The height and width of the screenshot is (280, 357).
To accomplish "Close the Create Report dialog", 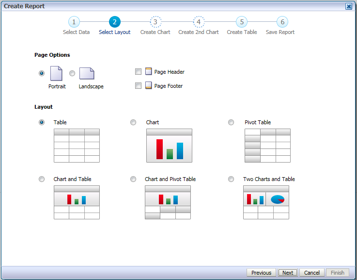I will tap(349, 6).
